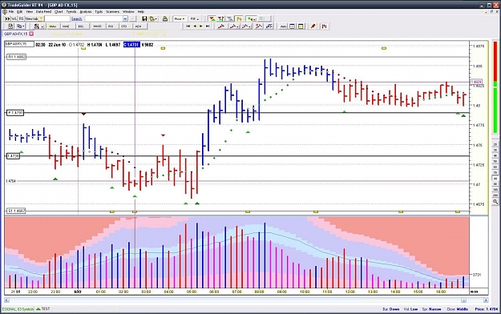Click the blue trend channel tool icon
Viewport: 501px width, 314px height.
[269, 26]
